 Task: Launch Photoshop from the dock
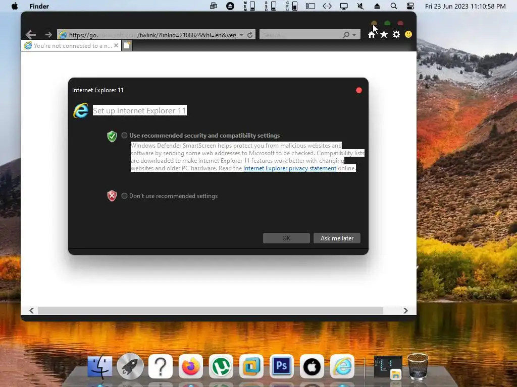coord(282,366)
